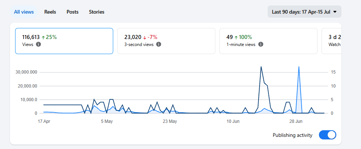The image size is (361, 149).
Task: Click the light blue spike near 28 Jun
Action: [299, 67]
